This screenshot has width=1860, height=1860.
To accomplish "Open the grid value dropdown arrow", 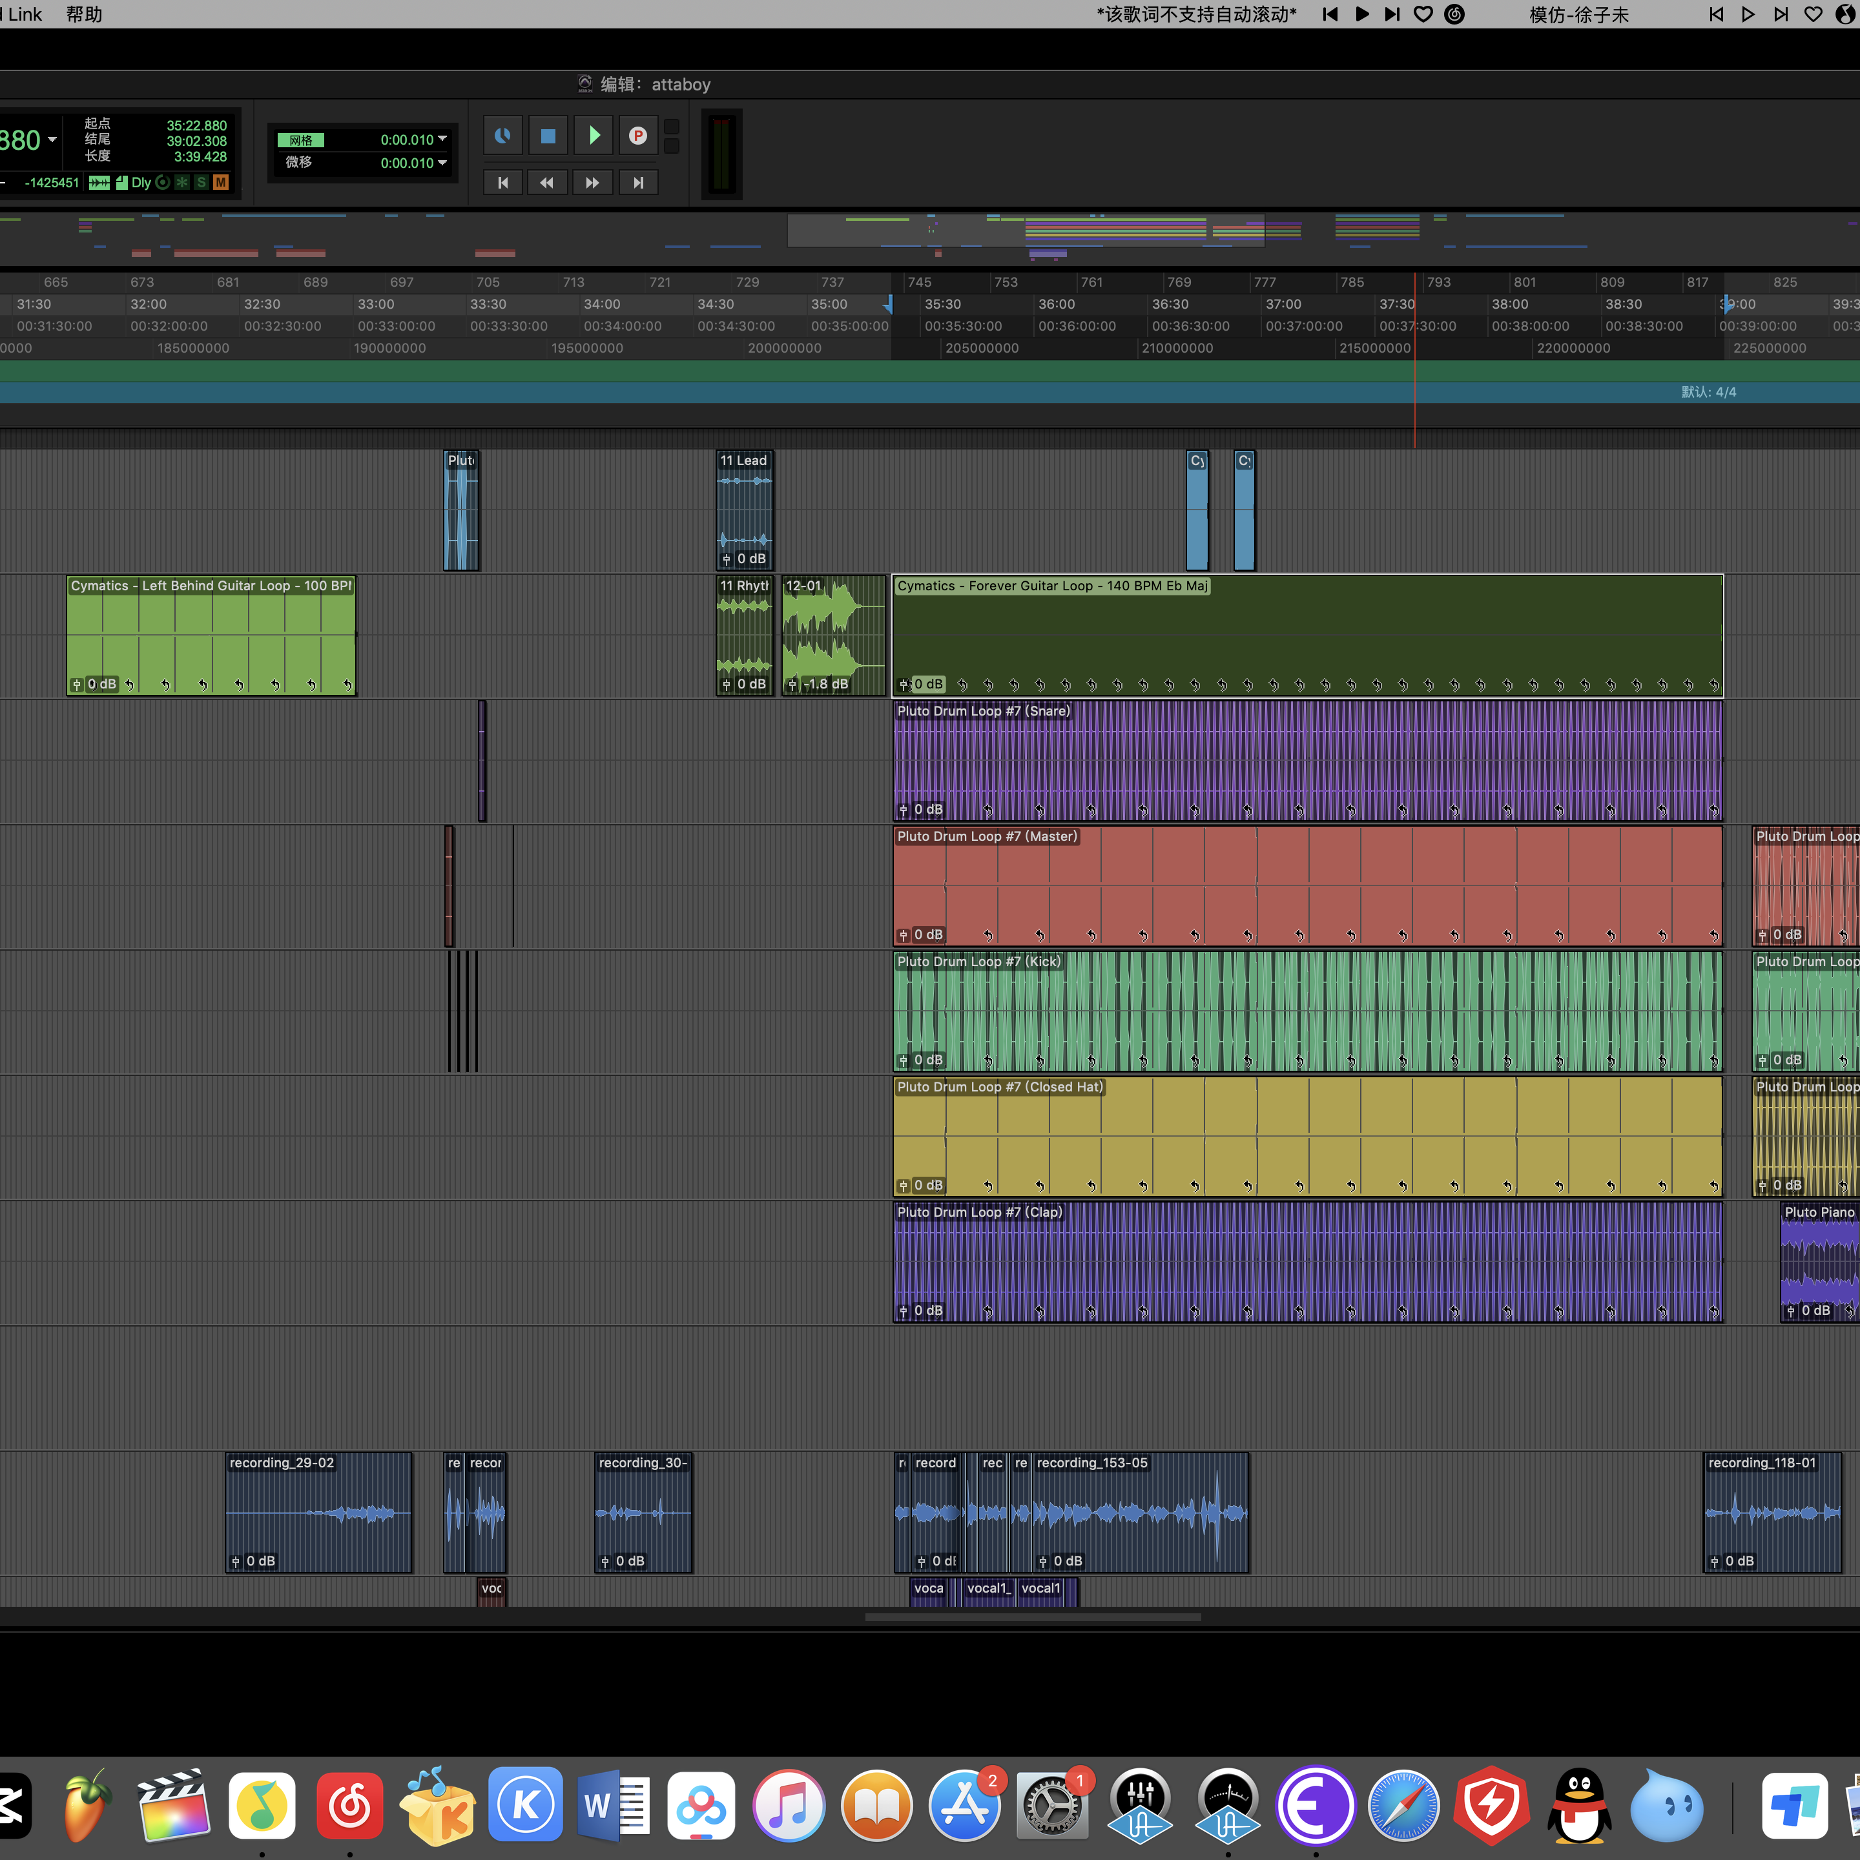I will (443, 139).
